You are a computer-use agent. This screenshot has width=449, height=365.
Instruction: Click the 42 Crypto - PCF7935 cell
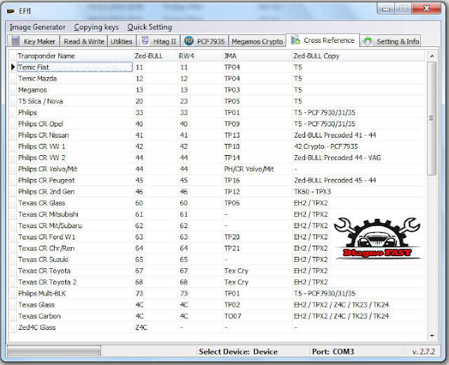tap(358, 147)
